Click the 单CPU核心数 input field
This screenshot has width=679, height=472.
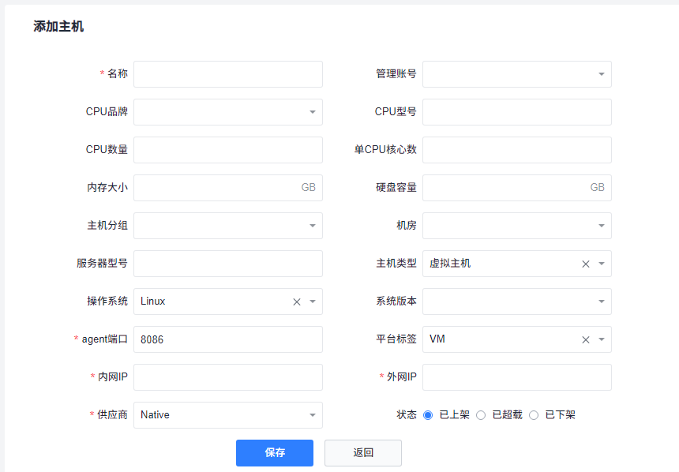click(x=517, y=150)
